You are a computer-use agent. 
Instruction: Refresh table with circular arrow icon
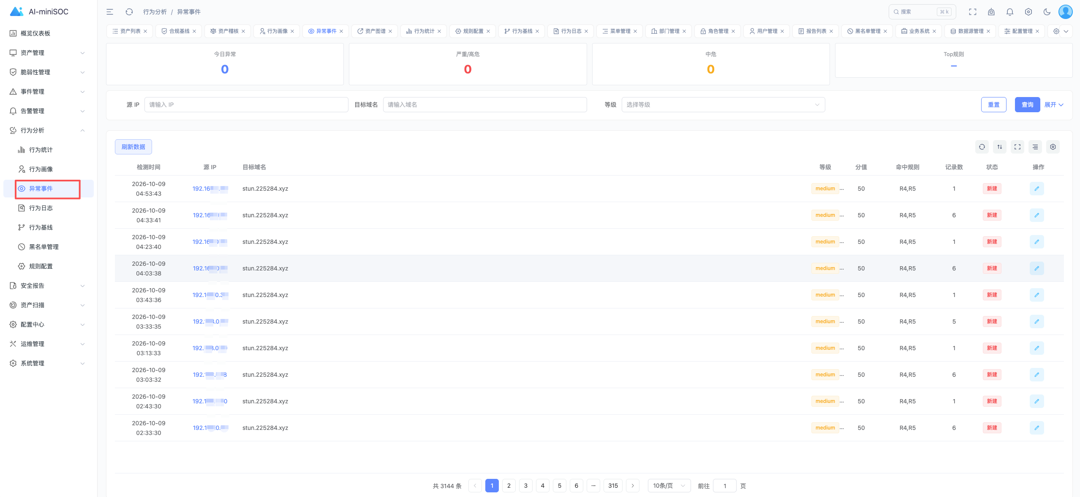(x=982, y=147)
